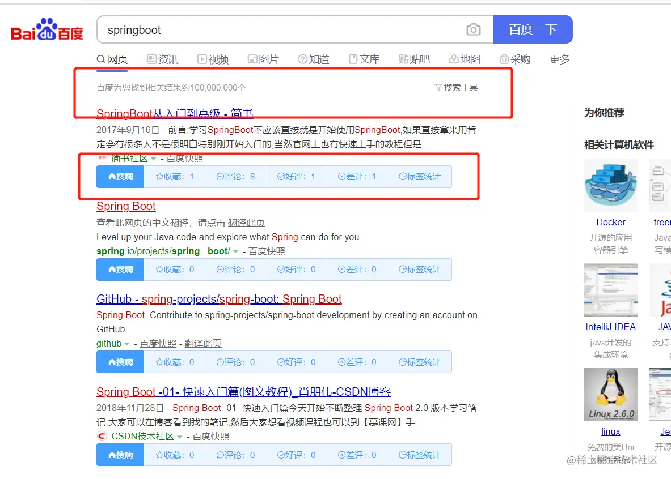
Task: Open camera image search icon
Action: (x=473, y=29)
